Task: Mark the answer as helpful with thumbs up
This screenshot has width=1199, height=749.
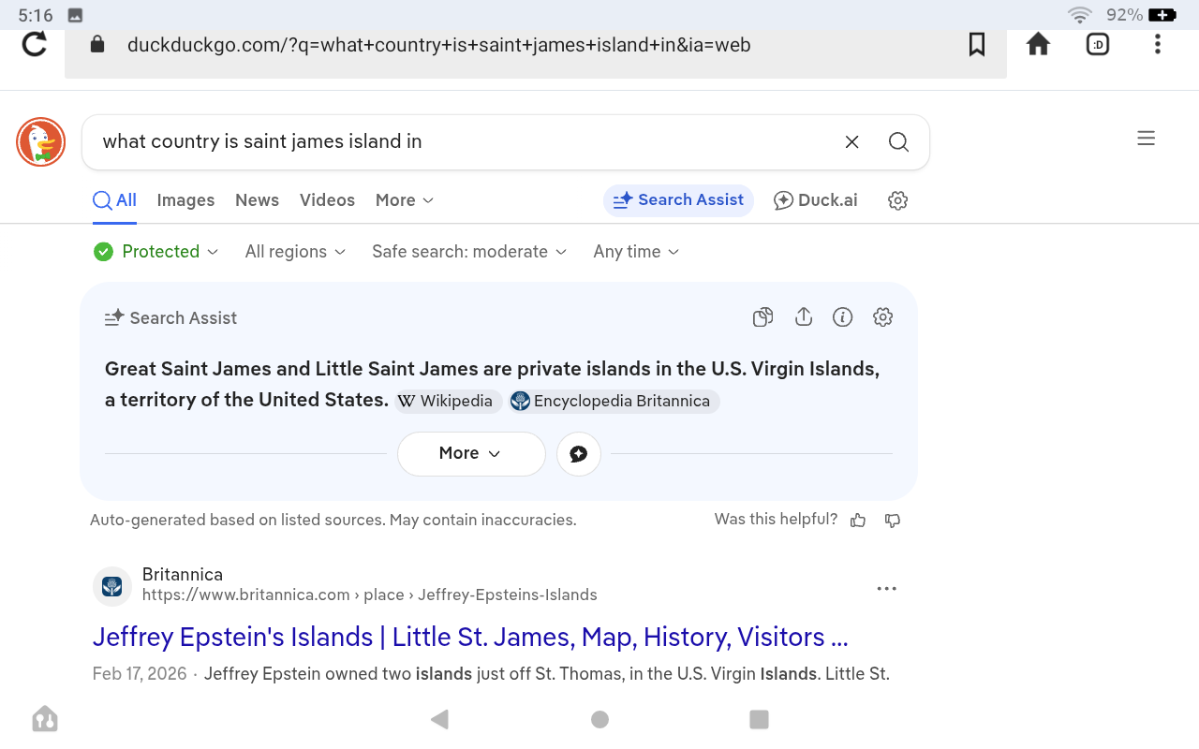Action: coord(858,521)
